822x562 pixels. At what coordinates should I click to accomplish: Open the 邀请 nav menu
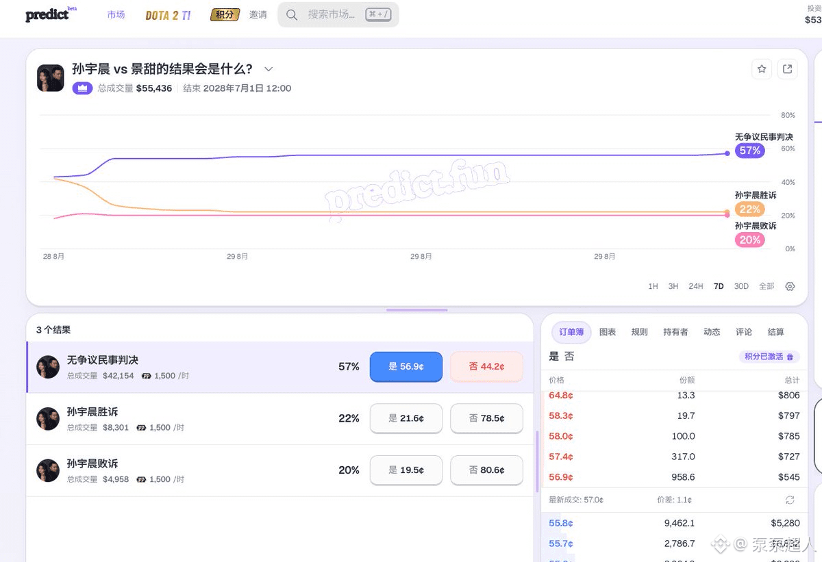(258, 14)
